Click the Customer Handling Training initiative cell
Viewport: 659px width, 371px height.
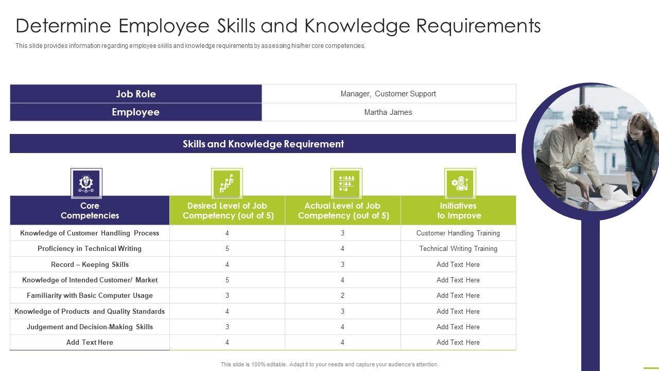[x=458, y=233]
